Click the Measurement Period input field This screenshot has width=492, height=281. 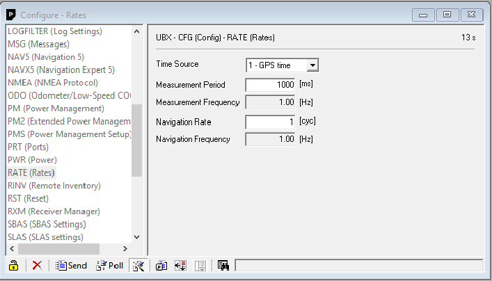271,84
